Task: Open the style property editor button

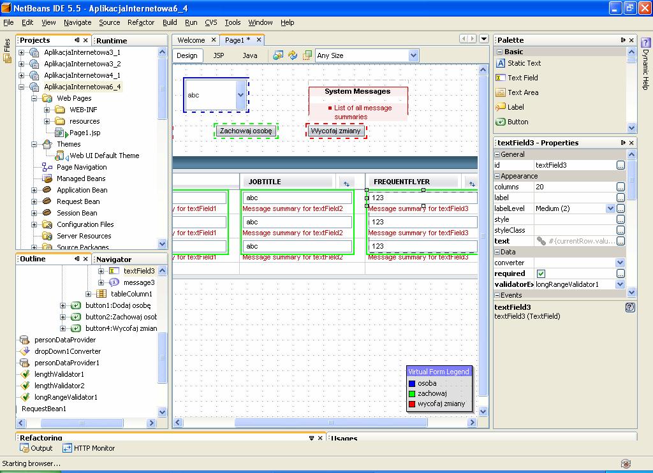Action: pos(620,219)
